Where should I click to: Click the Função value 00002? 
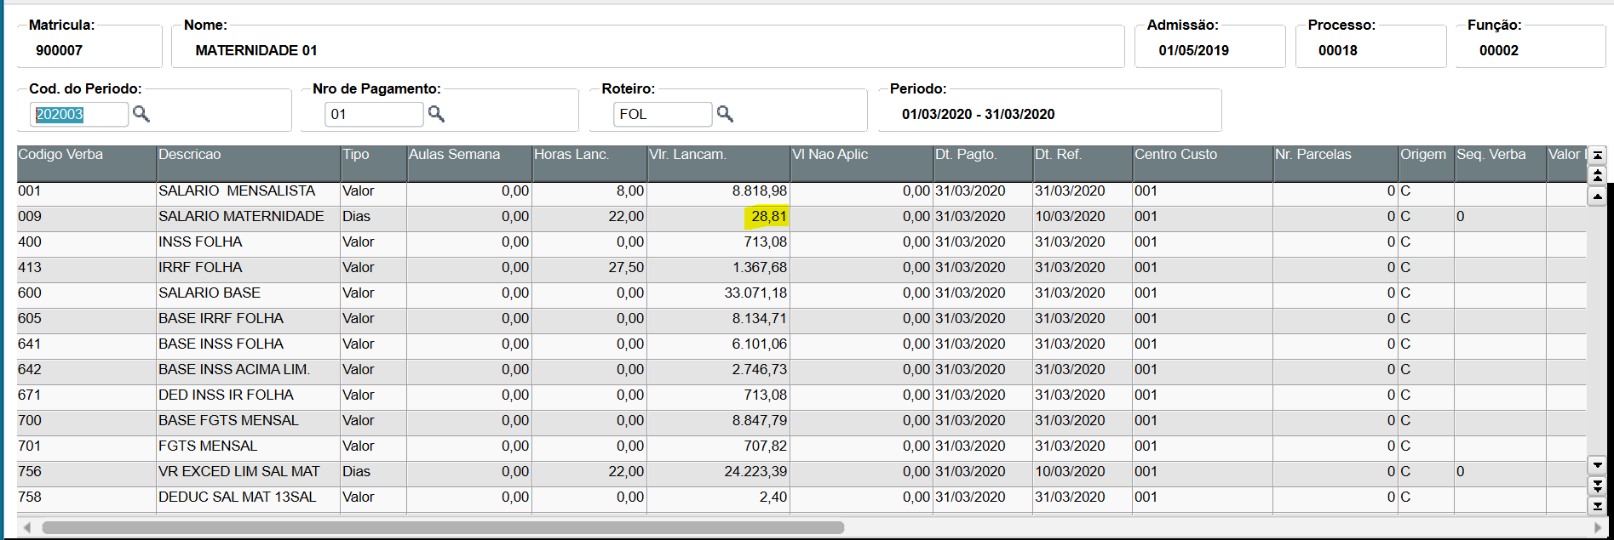click(1499, 50)
